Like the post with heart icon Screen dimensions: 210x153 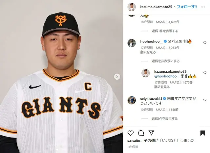point(131,133)
